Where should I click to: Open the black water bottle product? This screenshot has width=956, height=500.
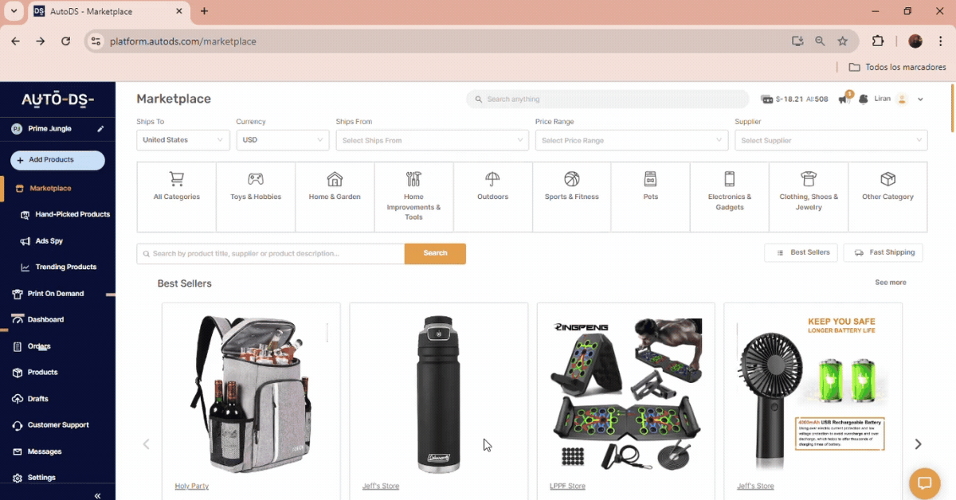[x=438, y=393]
